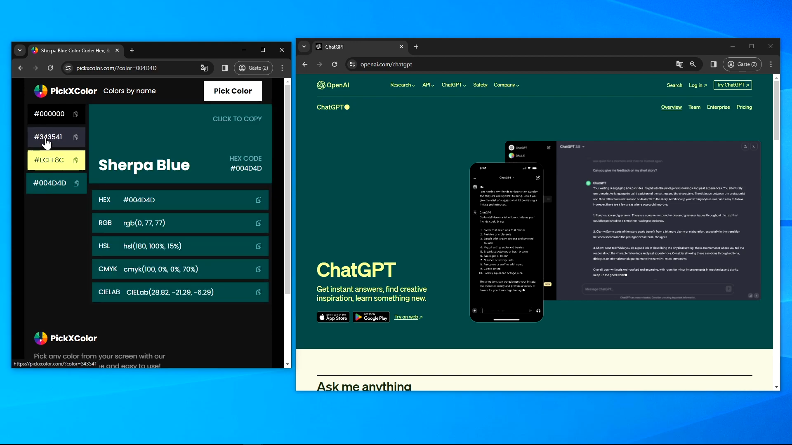Close the ChatGPT tab
Image resolution: width=792 pixels, height=445 pixels.
(401, 47)
